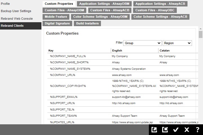Click the import icon in bottom bar
203x135 pixels.
(165, 130)
